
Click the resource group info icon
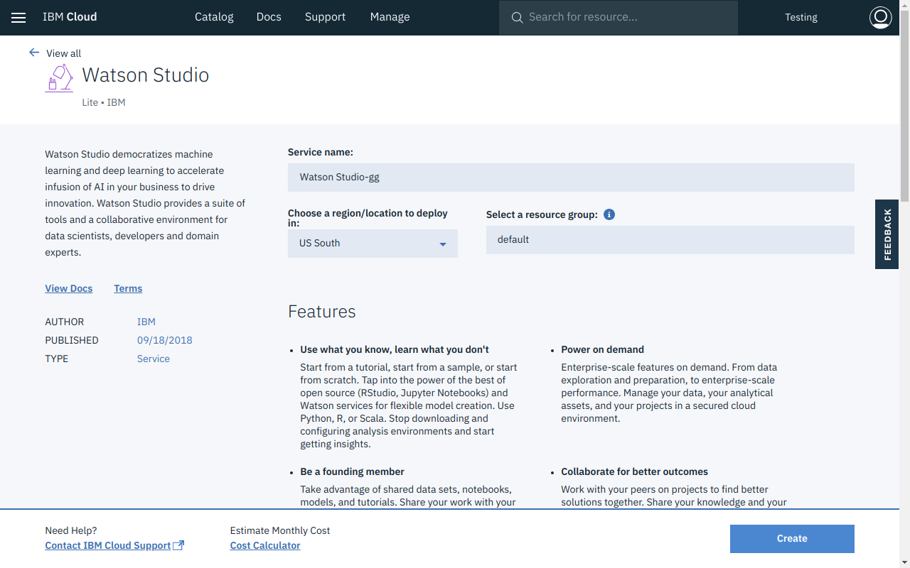click(x=609, y=214)
